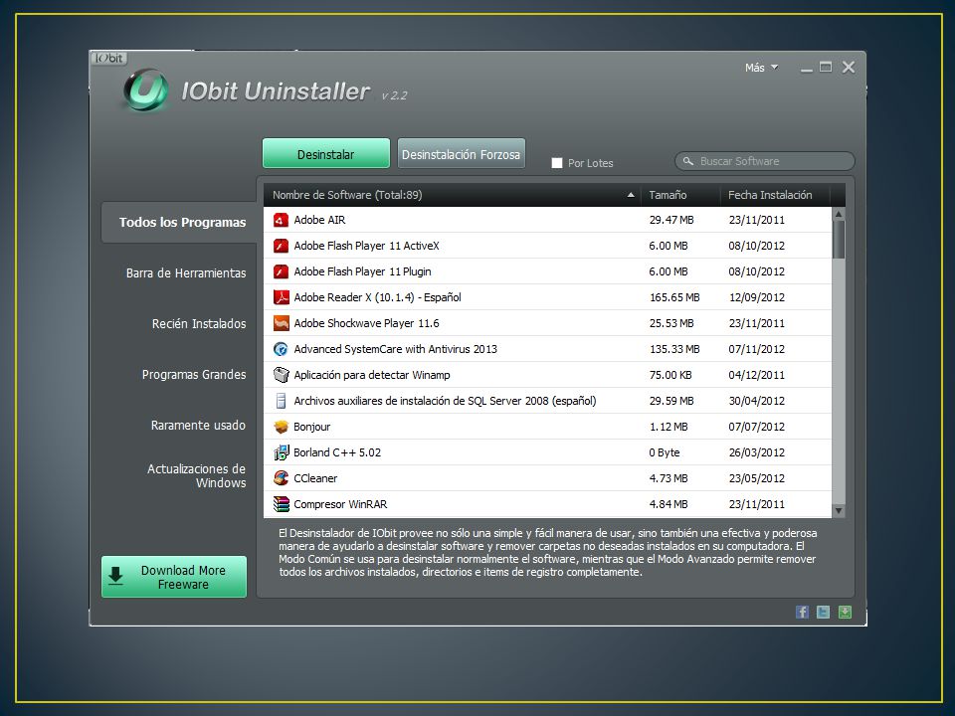Click the Advanced SystemCare icon
This screenshot has height=716, width=955.
281,349
